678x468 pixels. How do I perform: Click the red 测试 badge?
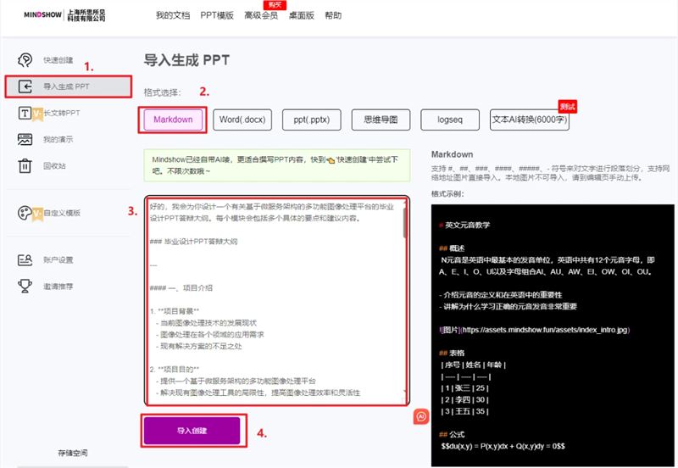[x=567, y=107]
